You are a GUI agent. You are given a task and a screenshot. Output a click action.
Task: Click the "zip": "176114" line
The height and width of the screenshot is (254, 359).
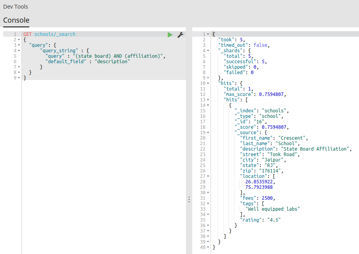click(x=262, y=171)
